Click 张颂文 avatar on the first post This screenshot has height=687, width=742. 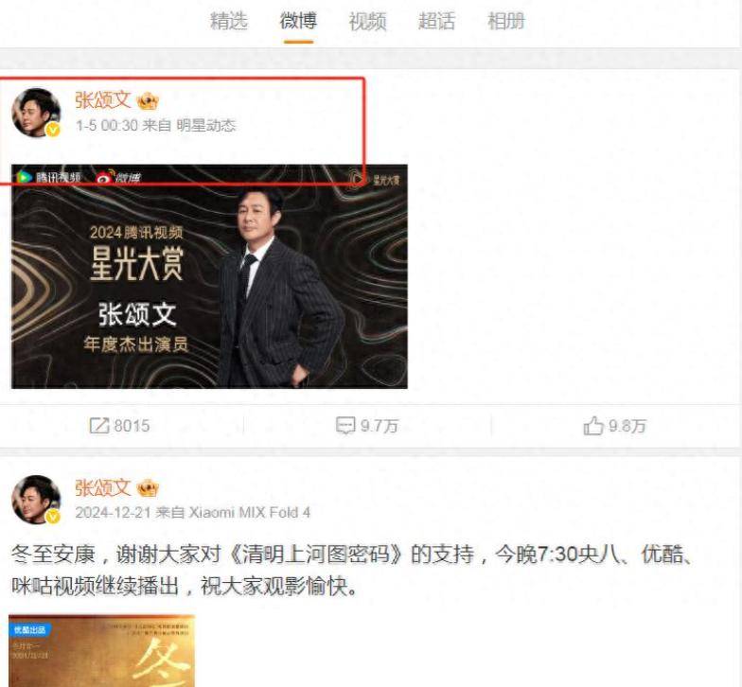(36, 113)
